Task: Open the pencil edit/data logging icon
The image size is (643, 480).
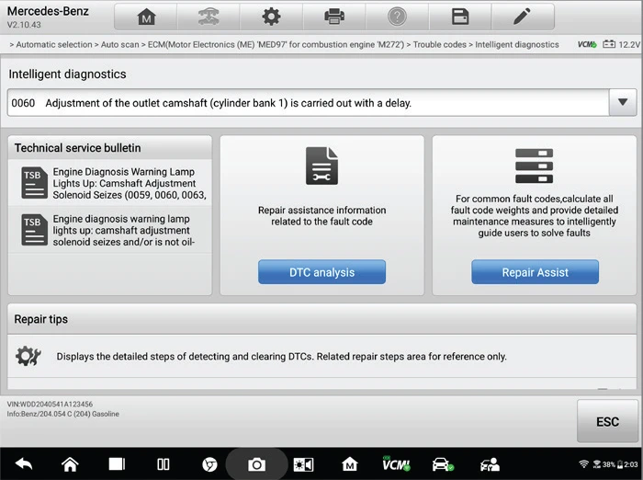Action: click(522, 17)
